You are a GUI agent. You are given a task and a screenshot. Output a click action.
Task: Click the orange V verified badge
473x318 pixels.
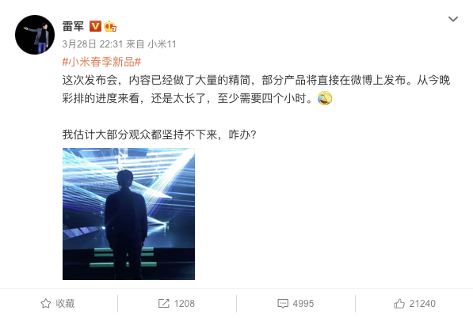tap(95, 26)
